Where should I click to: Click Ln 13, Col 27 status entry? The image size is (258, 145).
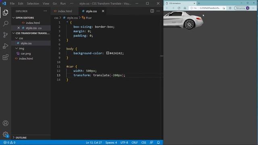(x=94, y=143)
